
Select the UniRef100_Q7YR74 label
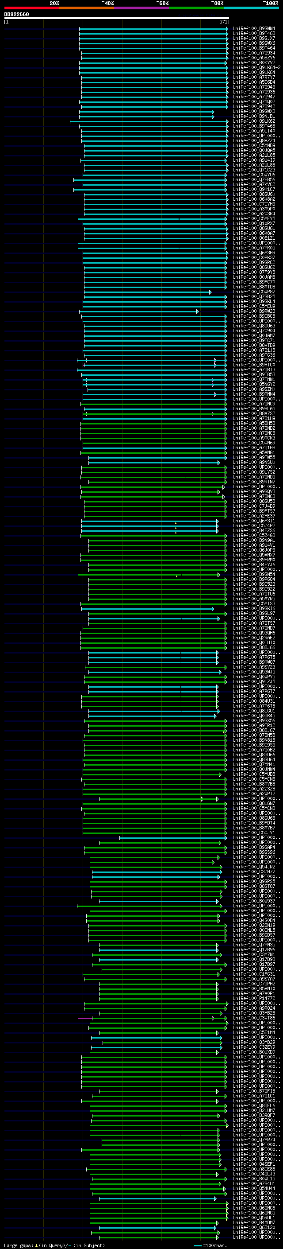pyautogui.click(x=254, y=1140)
